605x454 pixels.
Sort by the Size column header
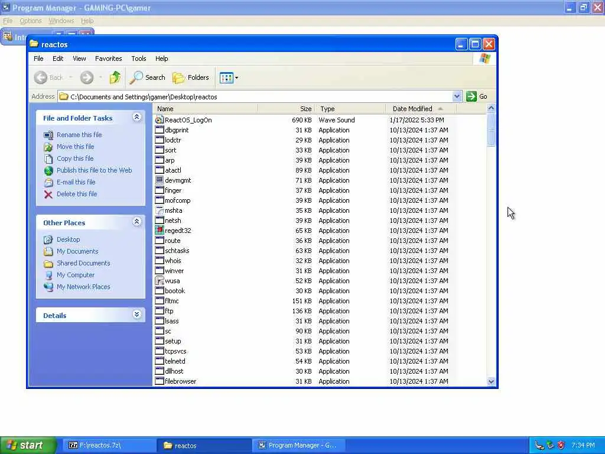pos(287,109)
